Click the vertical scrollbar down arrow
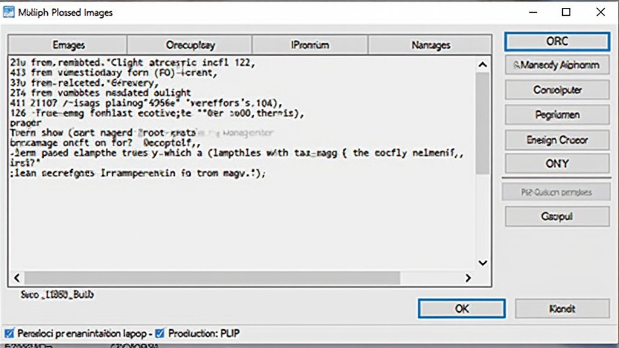Screen dimensions: 619x348 point(482,262)
